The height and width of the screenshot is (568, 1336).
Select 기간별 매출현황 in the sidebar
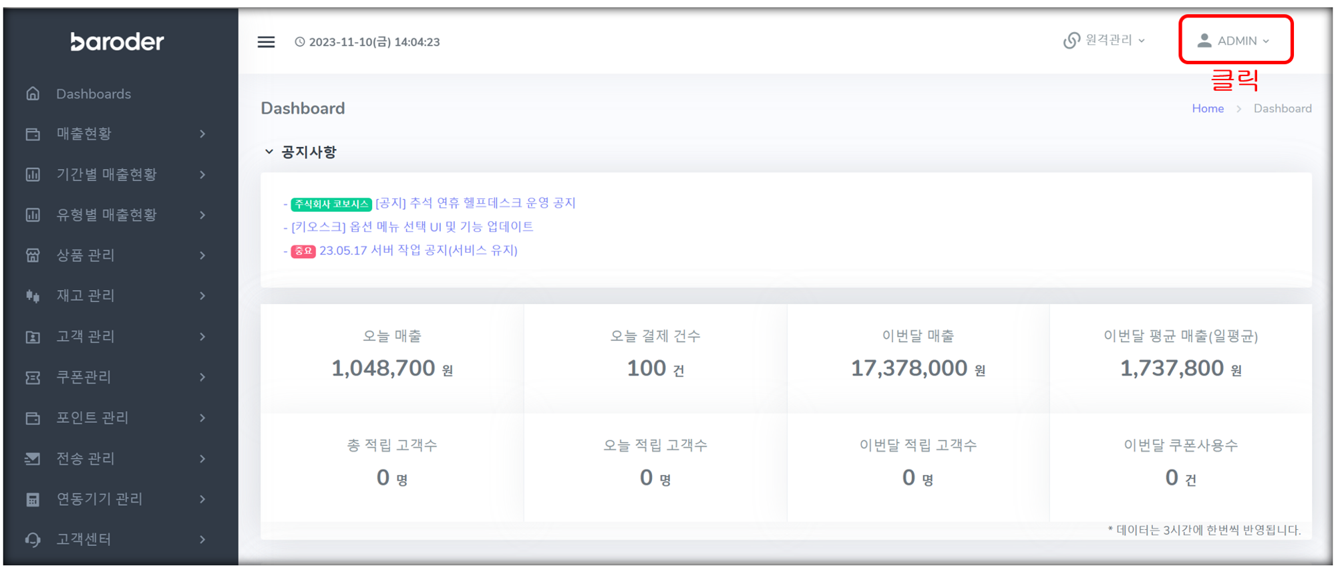click(107, 174)
